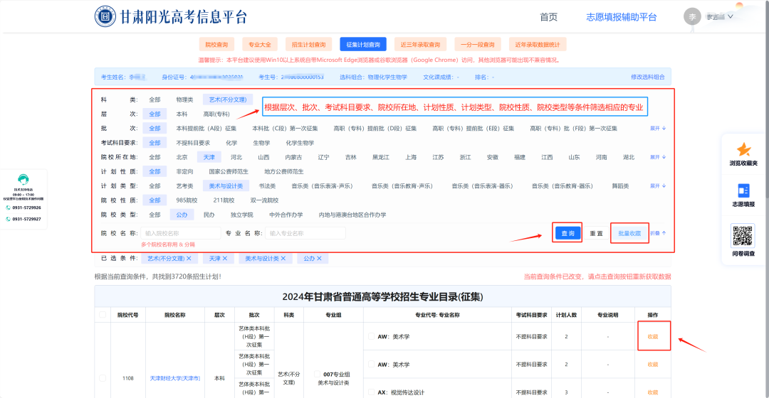The height and width of the screenshot is (398, 769).
Task: Check the AX：视觉传达设计 major checkbox
Action: point(371,392)
